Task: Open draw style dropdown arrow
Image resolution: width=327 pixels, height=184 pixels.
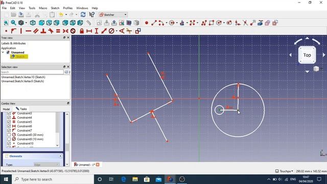Action: pyautogui.click(x=26, y=22)
